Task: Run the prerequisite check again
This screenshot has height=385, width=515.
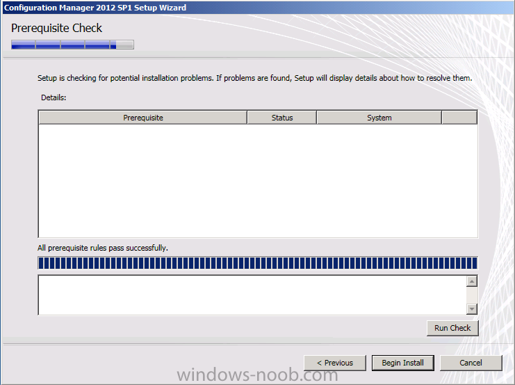Action: [x=452, y=328]
